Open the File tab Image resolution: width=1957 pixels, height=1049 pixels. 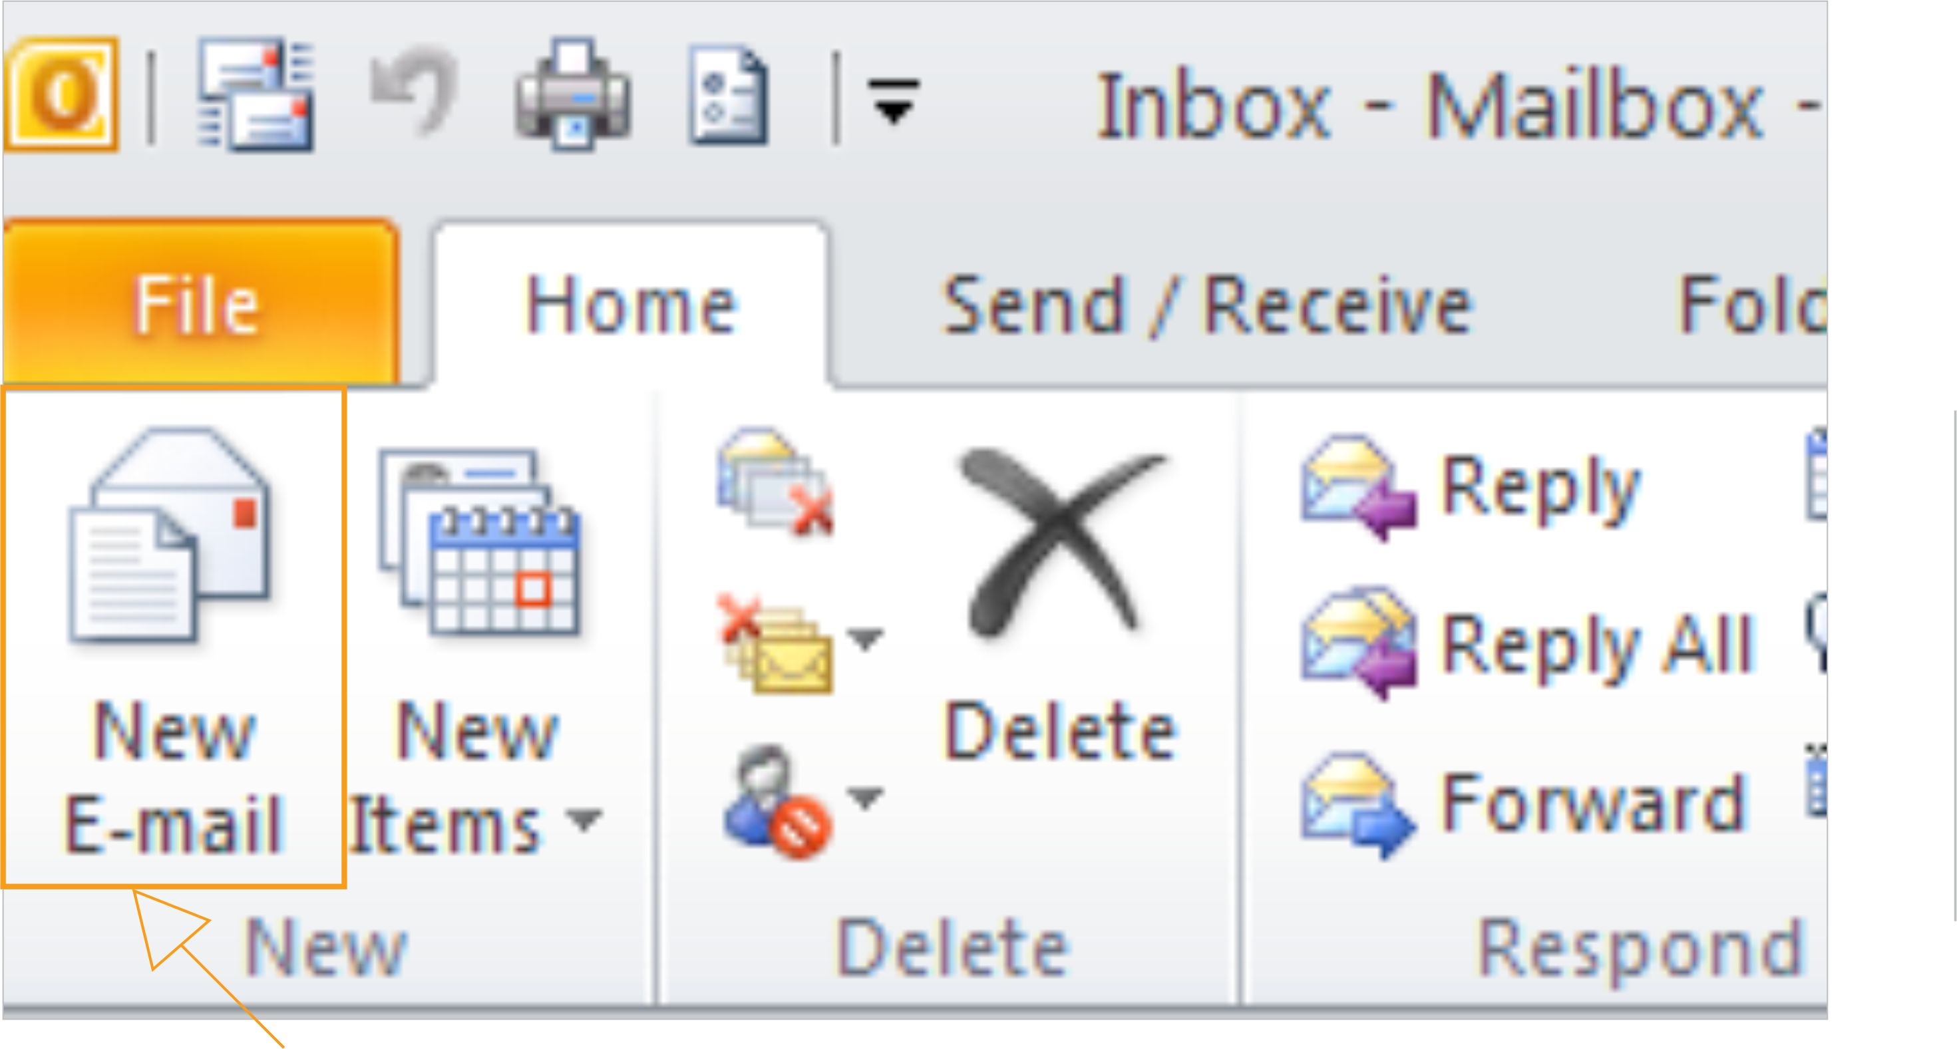199,304
